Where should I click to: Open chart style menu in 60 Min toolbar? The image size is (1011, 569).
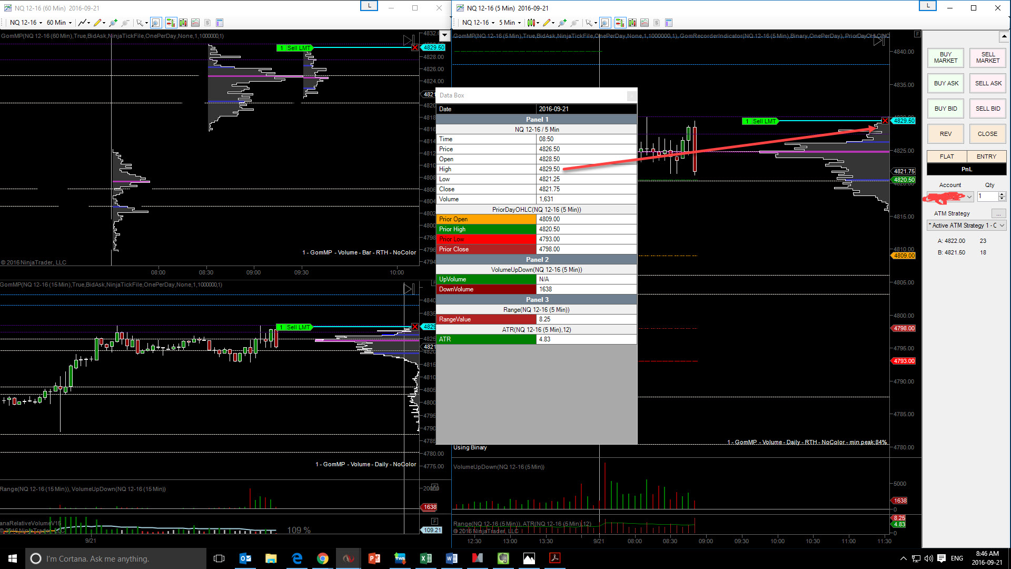[x=83, y=23]
